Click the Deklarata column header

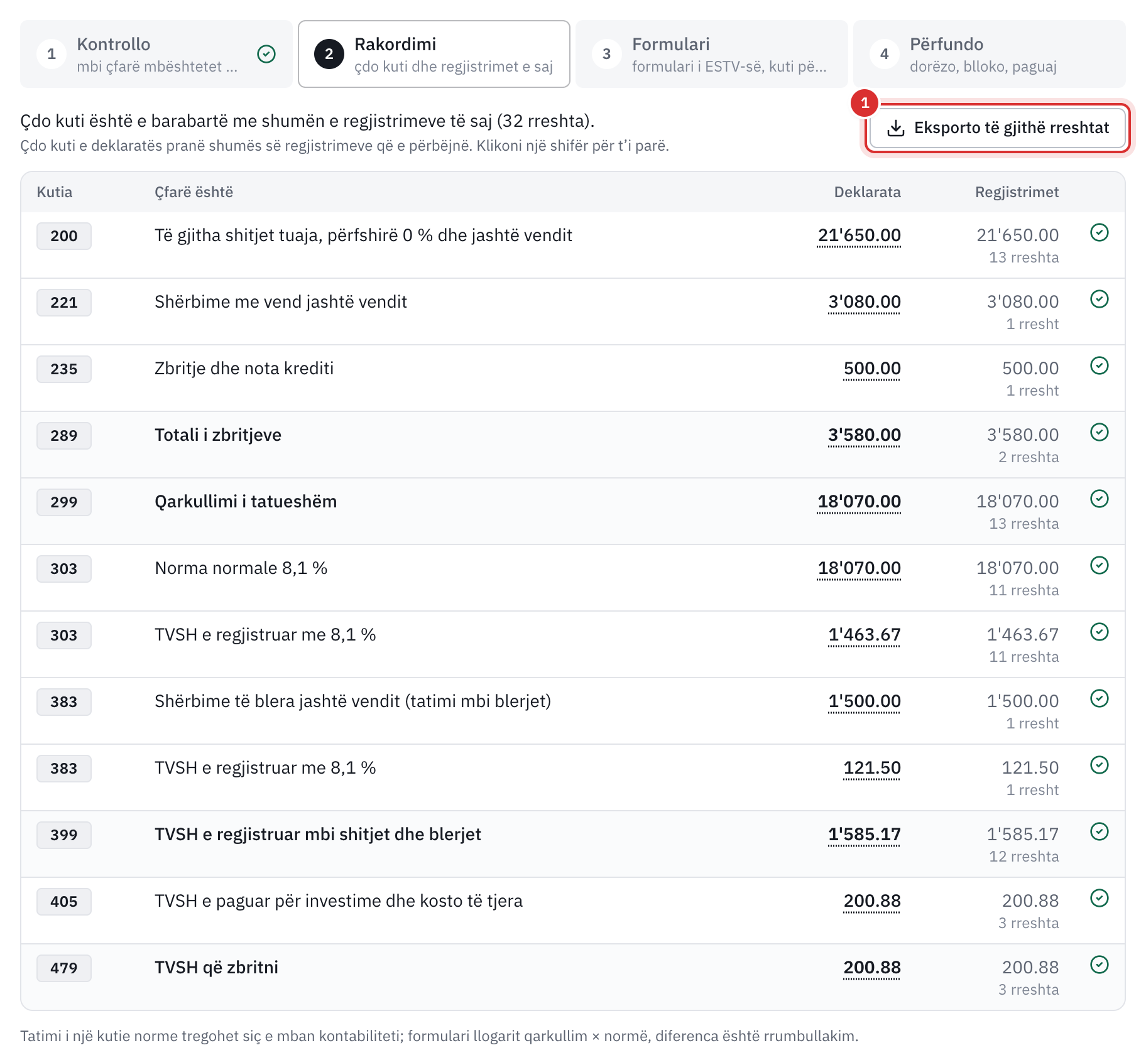867,192
